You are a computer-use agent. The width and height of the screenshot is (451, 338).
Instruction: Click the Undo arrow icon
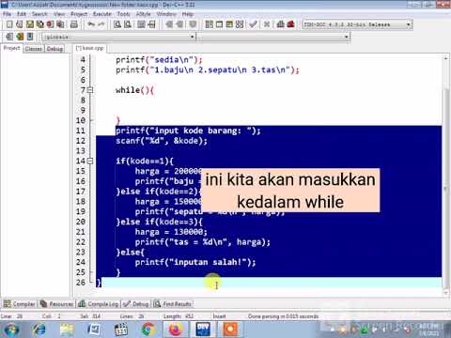tap(91, 24)
